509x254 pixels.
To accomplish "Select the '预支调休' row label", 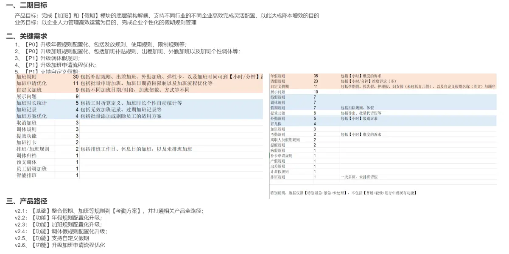I will click(27, 162).
